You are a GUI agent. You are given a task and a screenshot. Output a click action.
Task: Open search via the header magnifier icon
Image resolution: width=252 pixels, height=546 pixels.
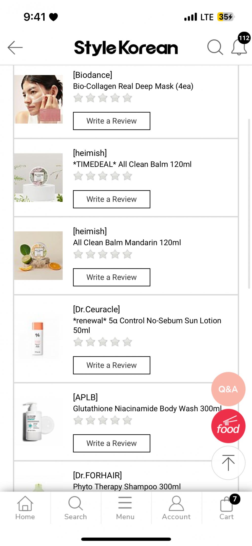[215, 47]
